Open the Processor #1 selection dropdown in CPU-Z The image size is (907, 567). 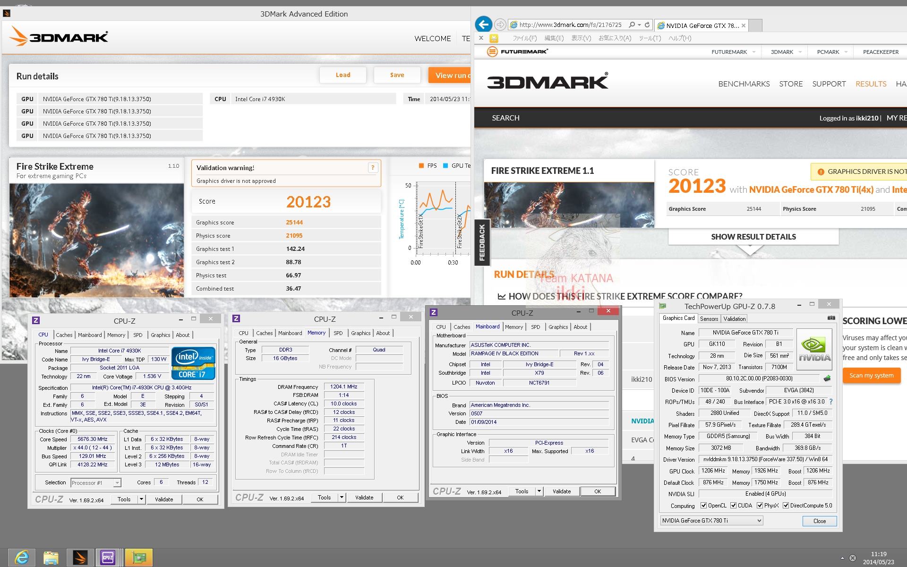click(x=95, y=483)
